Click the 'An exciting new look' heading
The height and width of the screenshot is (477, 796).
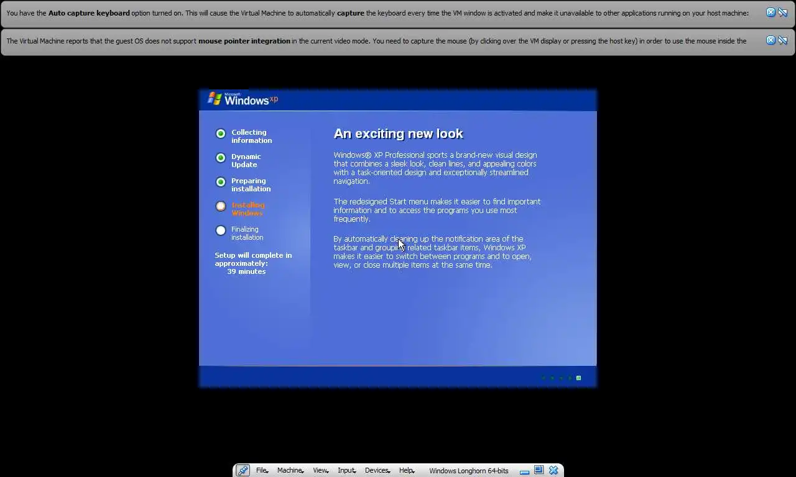[398, 134]
